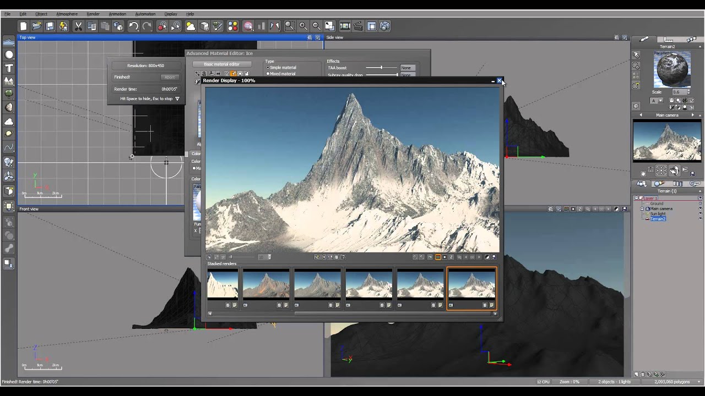The height and width of the screenshot is (396, 705).
Task: Click the Cut scissors icon
Action: coord(78,26)
